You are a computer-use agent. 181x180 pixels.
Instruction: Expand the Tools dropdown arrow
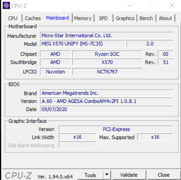[x=107, y=175]
